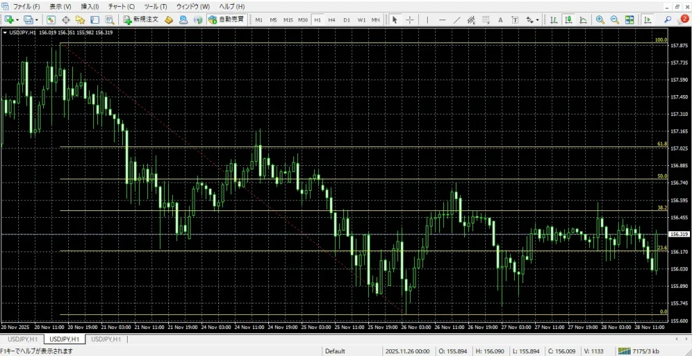This screenshot has width=692, height=356.
Task: Switch to candlestick chart mode
Action: tap(568, 20)
